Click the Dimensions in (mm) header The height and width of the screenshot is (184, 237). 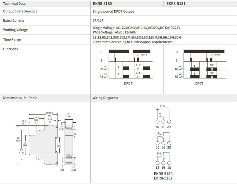[x=20, y=98]
